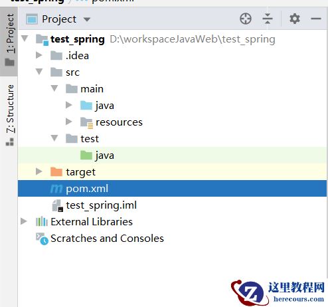Select the main tree row label
The height and width of the screenshot is (307, 328).
pos(92,89)
